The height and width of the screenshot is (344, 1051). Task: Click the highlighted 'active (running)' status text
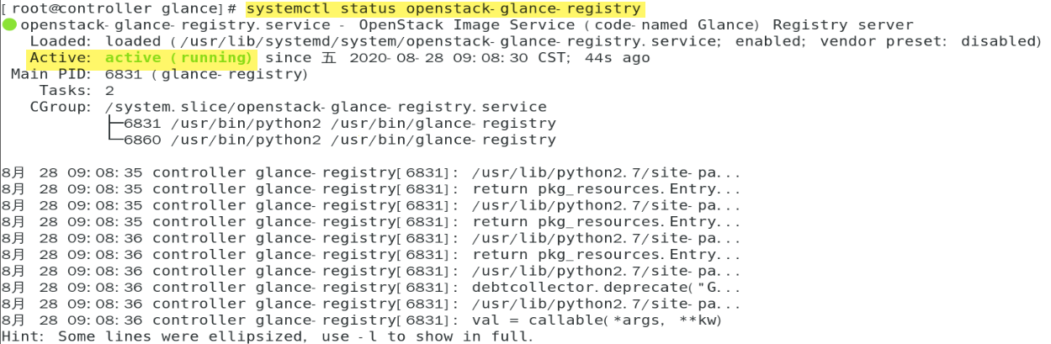coord(178,58)
